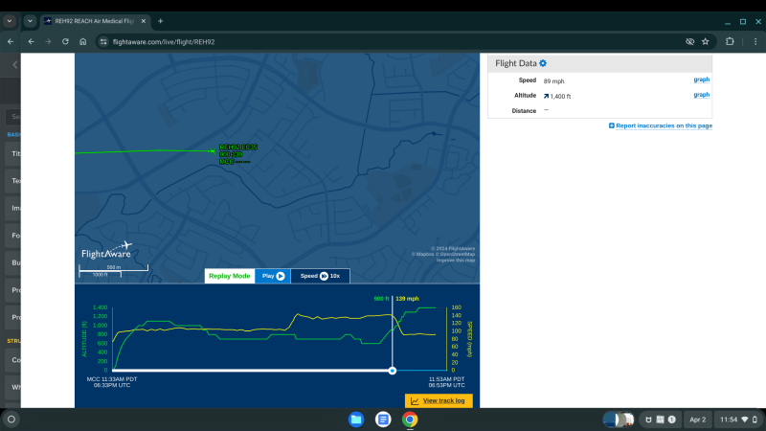Open the Apr 2 calendar date
Viewport: 766px width, 431px height.
(698, 420)
